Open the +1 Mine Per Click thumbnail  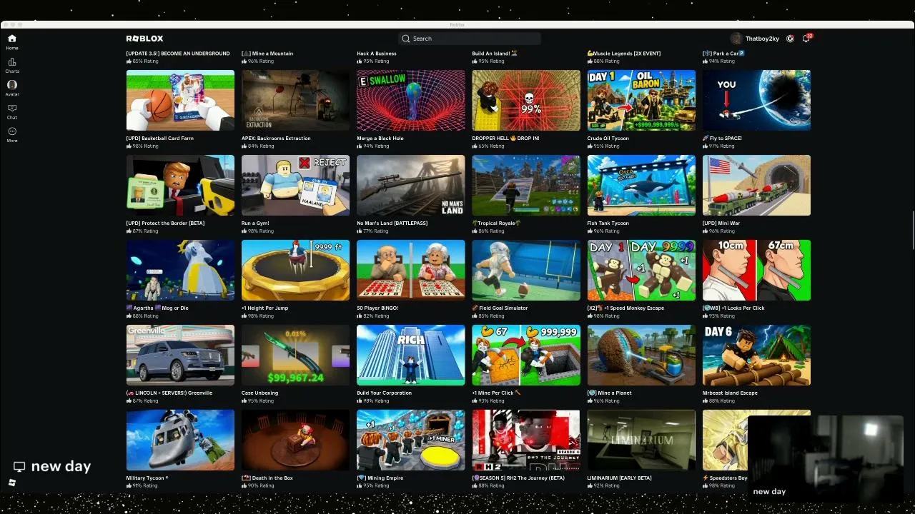click(x=526, y=355)
